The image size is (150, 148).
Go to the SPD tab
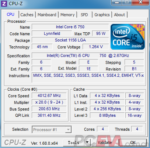coord(84,15)
